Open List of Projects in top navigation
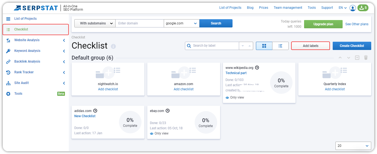This screenshot has width=377, height=154. pos(230,8)
